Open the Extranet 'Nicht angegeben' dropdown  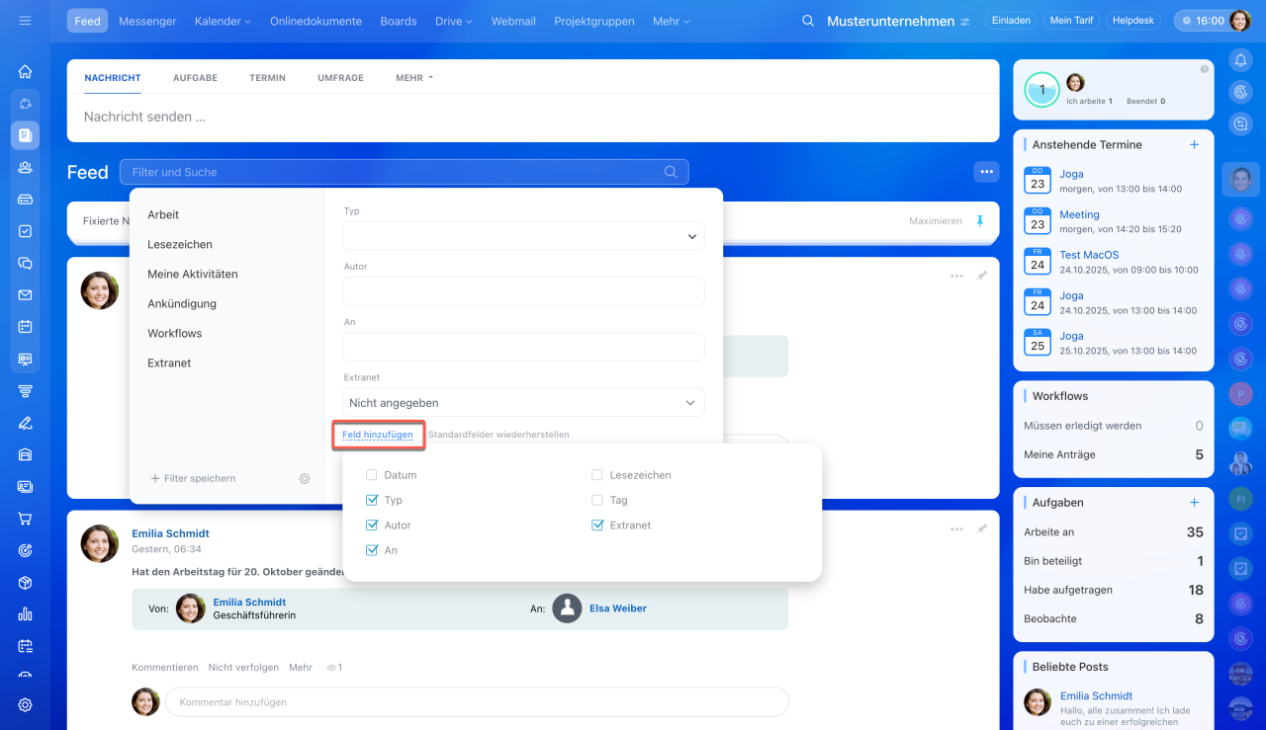pyautogui.click(x=523, y=403)
